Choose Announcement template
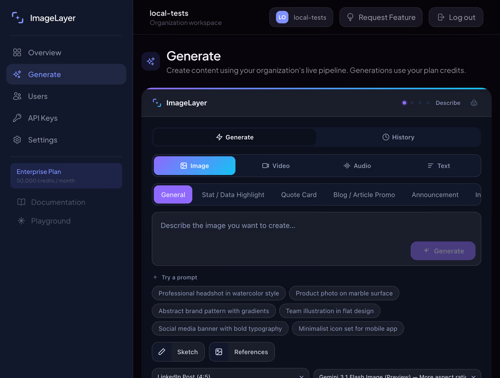The image size is (500, 378). pos(435,194)
